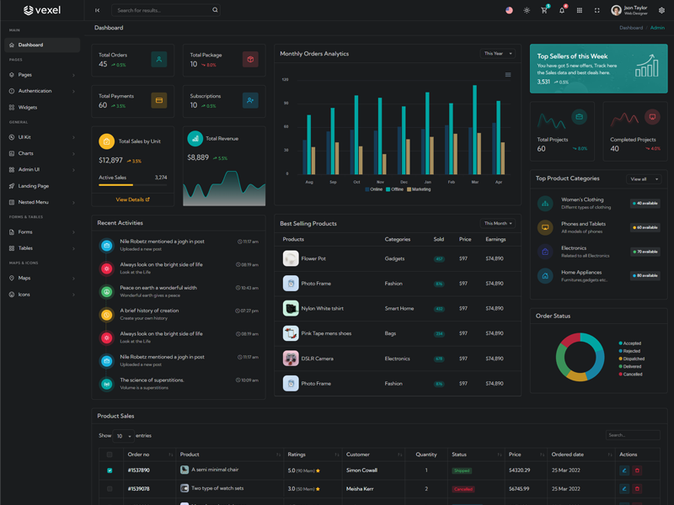The width and height of the screenshot is (674, 505).
Task: Open the This Year dropdown
Action: click(x=498, y=54)
